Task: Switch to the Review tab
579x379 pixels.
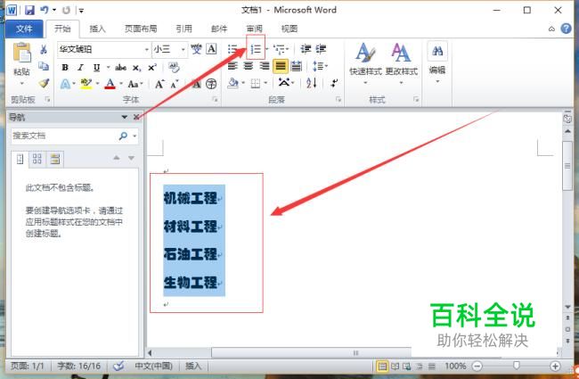Action: pyautogui.click(x=255, y=29)
